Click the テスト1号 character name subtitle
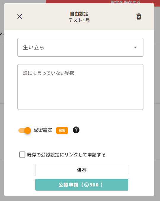This screenshot has width=160, height=201. pyautogui.click(x=79, y=20)
